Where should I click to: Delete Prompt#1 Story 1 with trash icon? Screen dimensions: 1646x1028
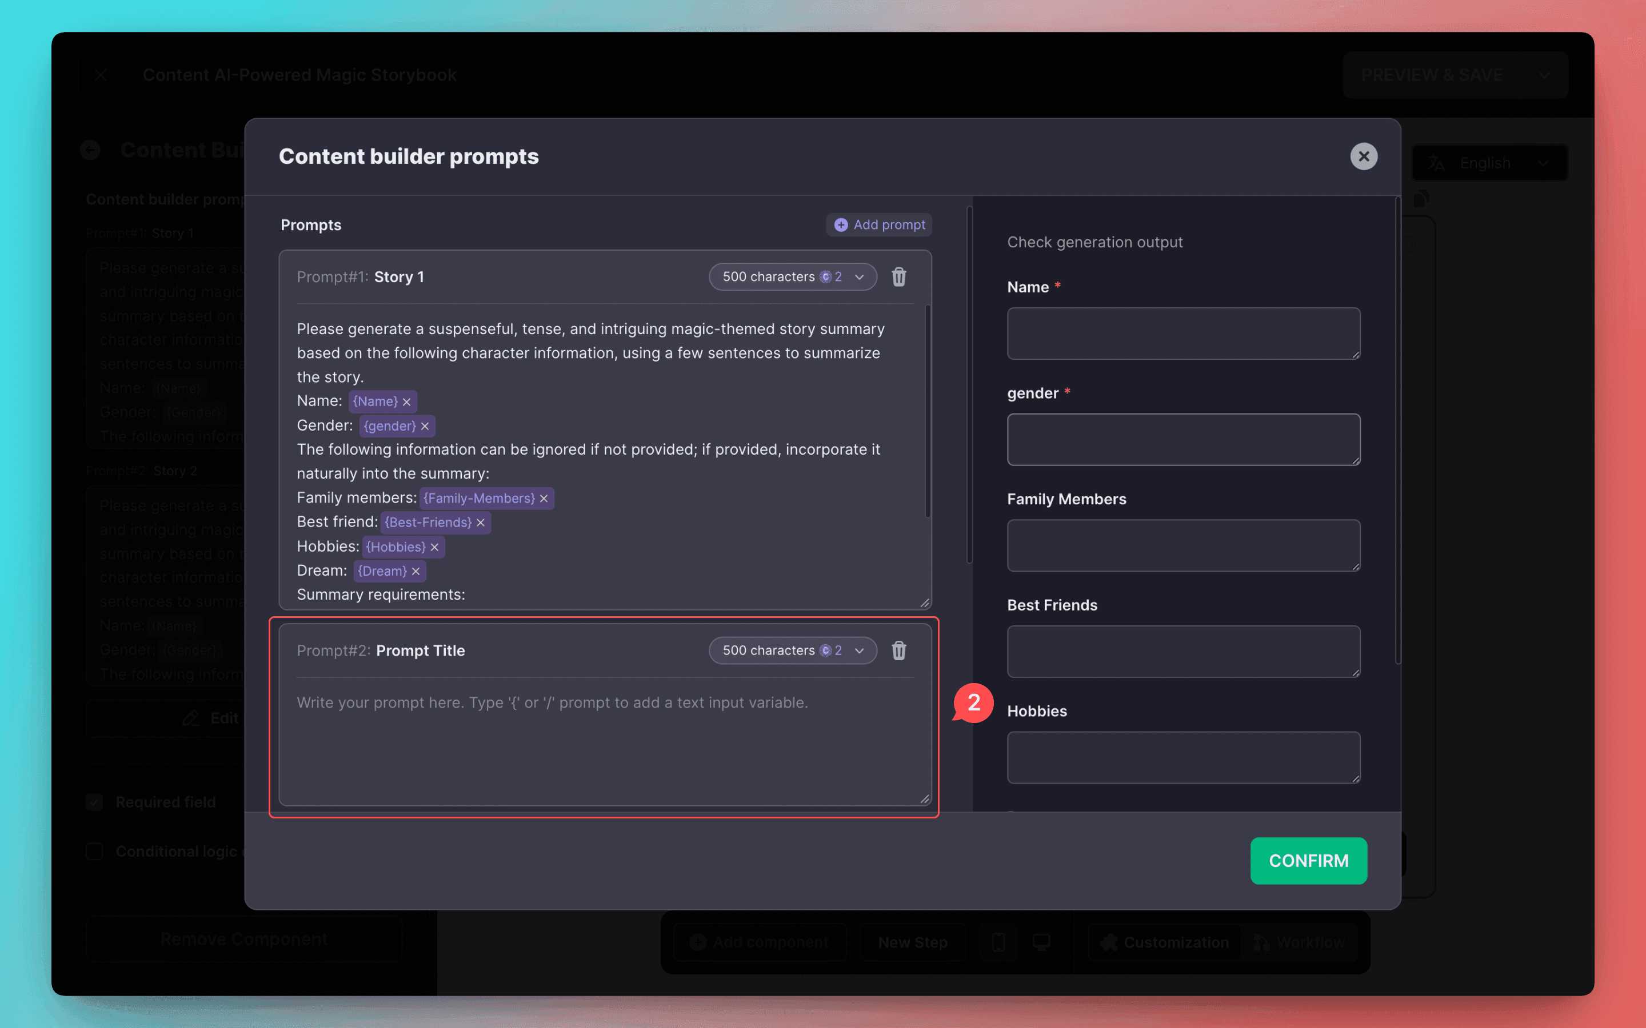(898, 277)
